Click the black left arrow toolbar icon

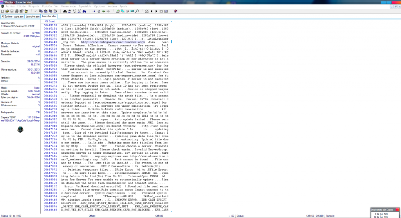pos(151,11)
